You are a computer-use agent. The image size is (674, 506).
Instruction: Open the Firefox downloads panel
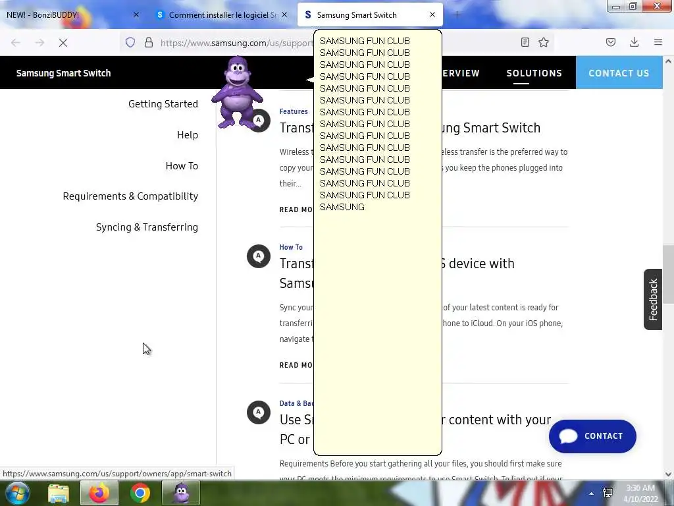coord(634,42)
